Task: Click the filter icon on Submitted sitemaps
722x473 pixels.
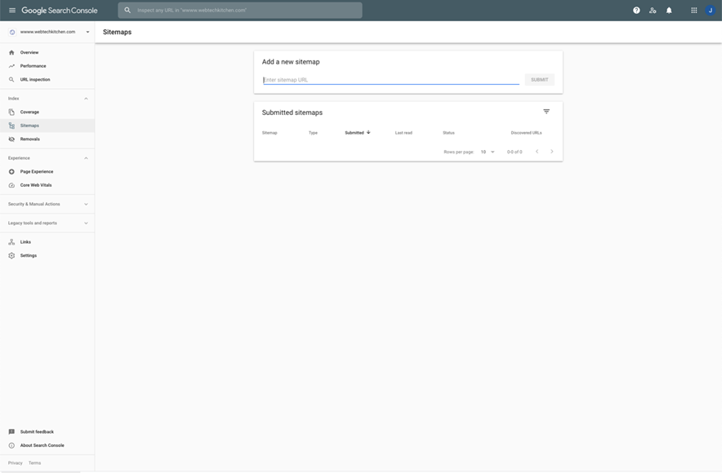Action: 544,110
